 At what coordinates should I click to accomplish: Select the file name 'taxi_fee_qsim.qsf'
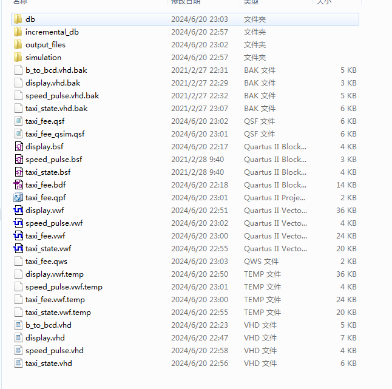coord(55,134)
